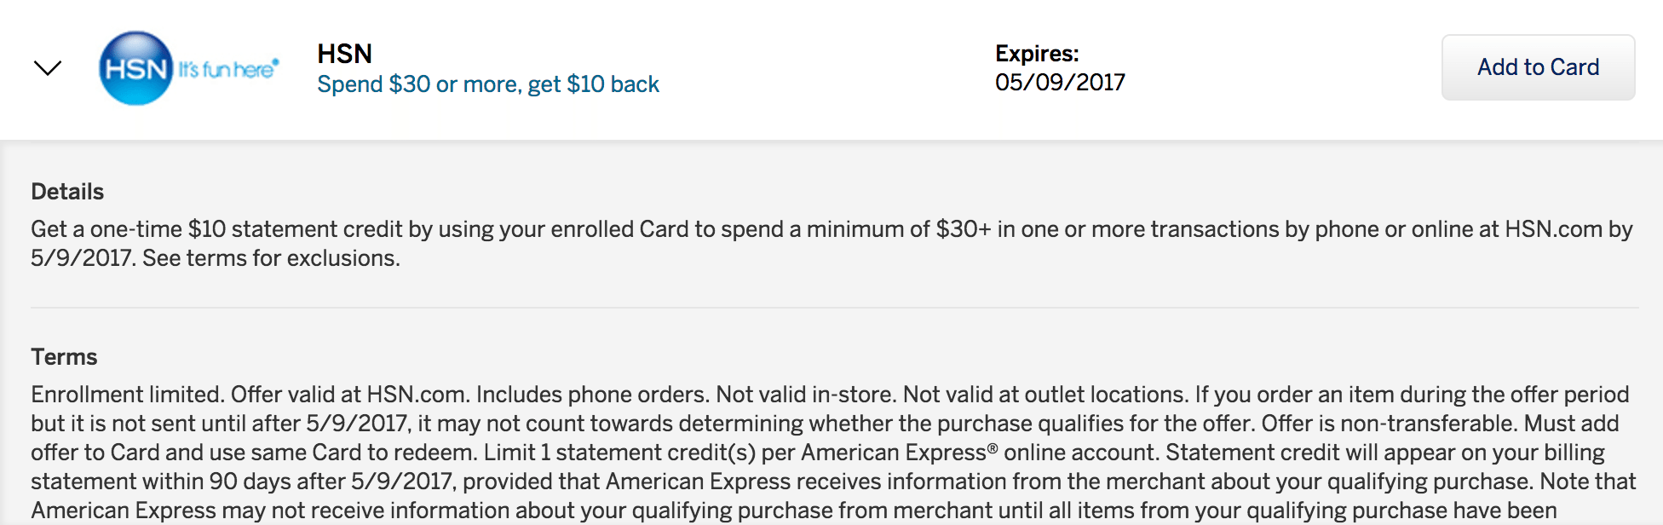
Task: Click 'HSN.com by' at the end of the Details line
Action: 1568,229
